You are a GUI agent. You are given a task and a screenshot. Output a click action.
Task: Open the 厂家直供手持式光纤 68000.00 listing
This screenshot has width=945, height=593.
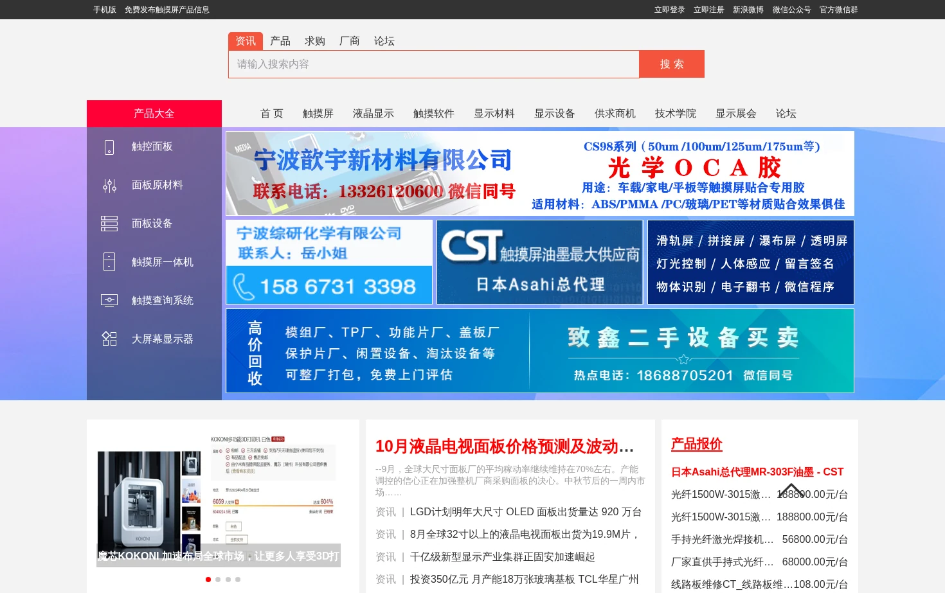click(x=759, y=562)
